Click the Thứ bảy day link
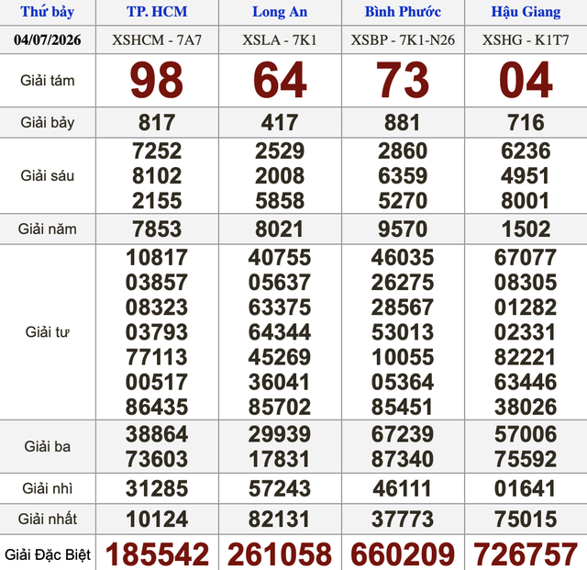587x570 pixels. (47, 12)
